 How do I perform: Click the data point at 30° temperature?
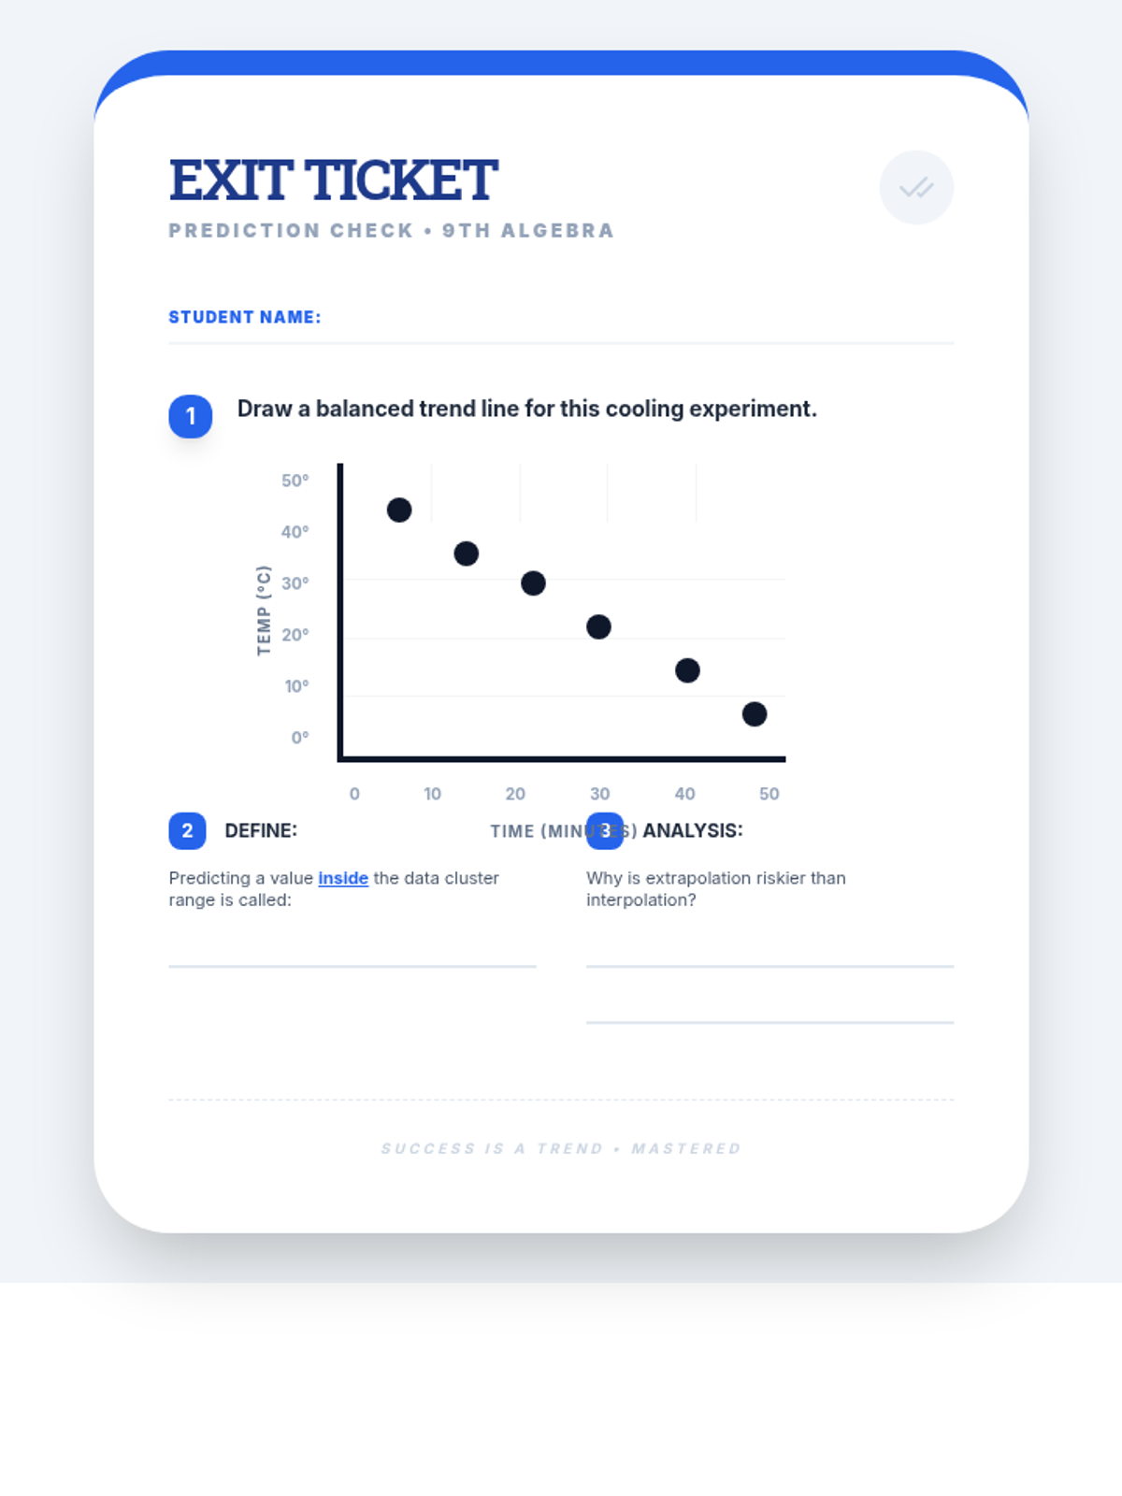[x=533, y=583]
